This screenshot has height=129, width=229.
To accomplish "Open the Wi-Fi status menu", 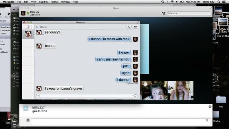I will coord(172,2).
